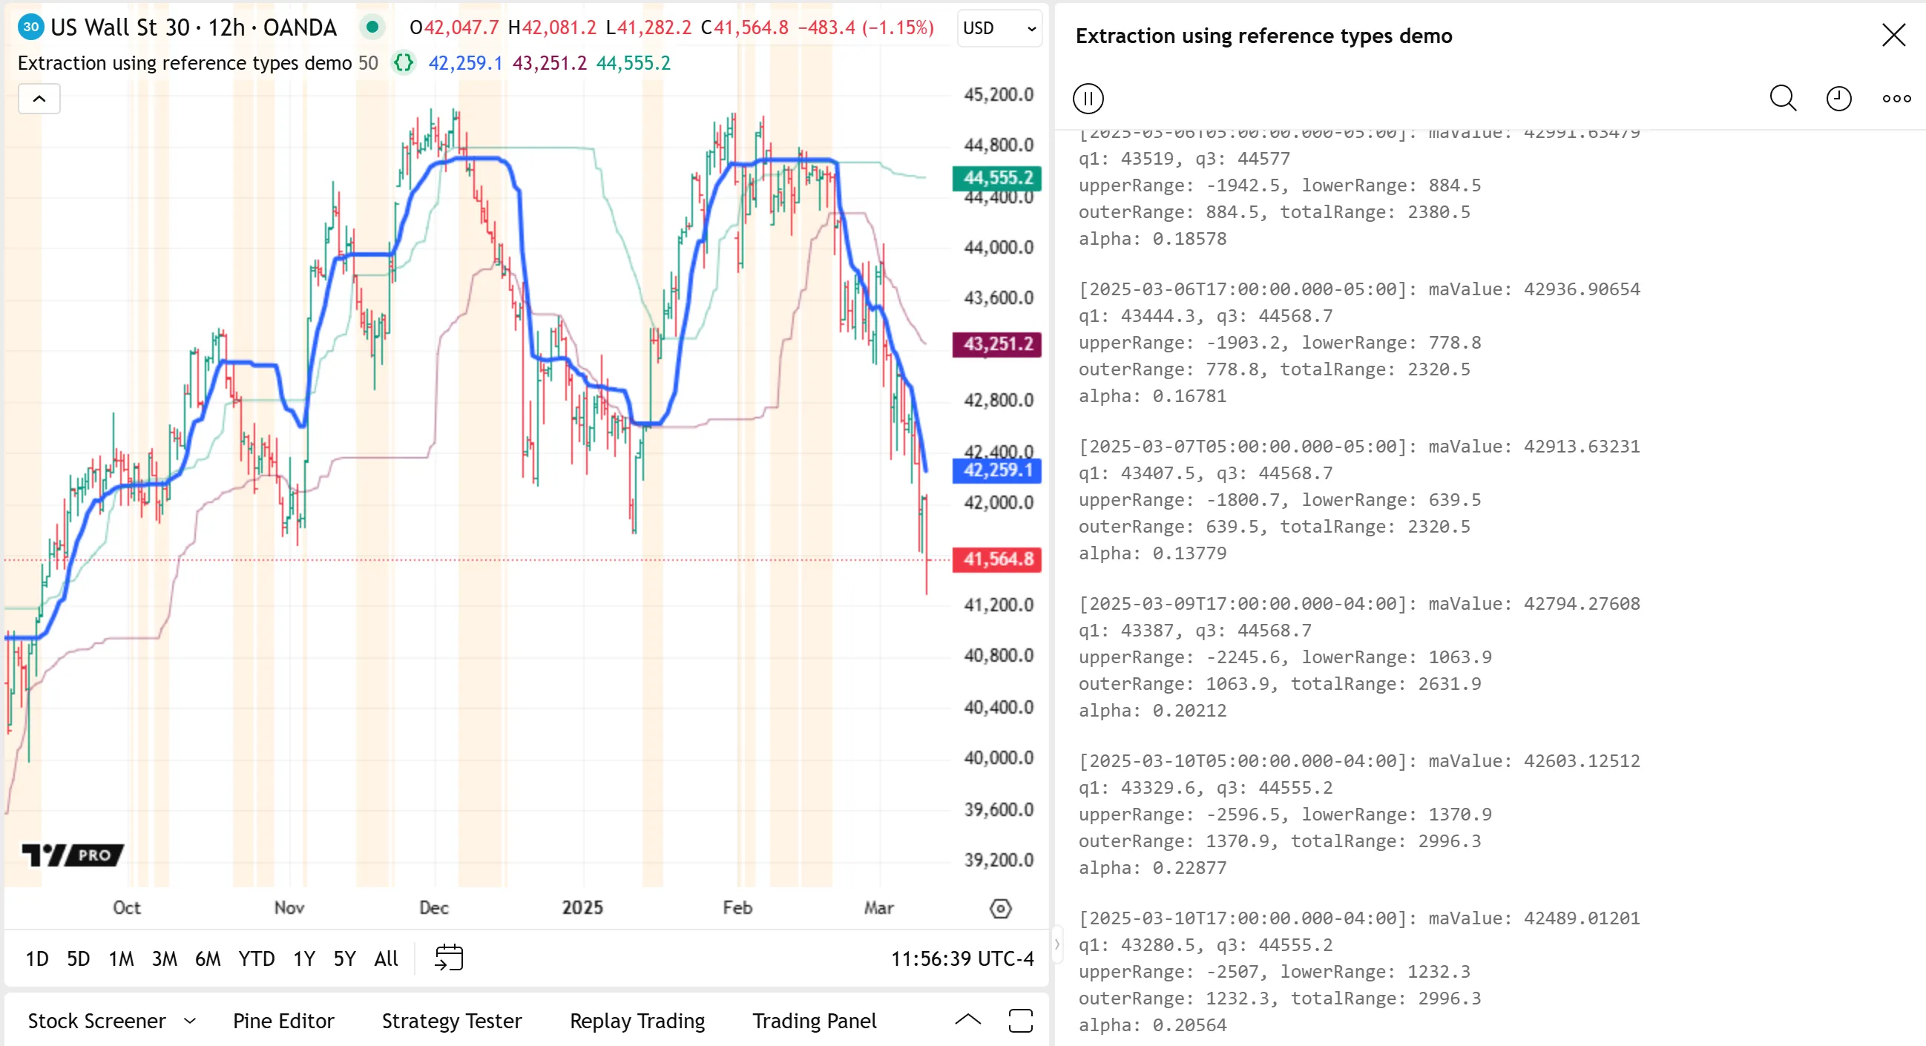
Task: Open search in the logs panel
Action: point(1783,99)
